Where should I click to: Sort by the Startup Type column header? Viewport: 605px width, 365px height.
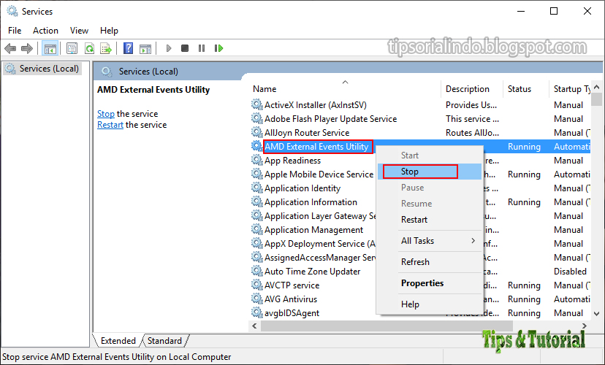tap(570, 88)
